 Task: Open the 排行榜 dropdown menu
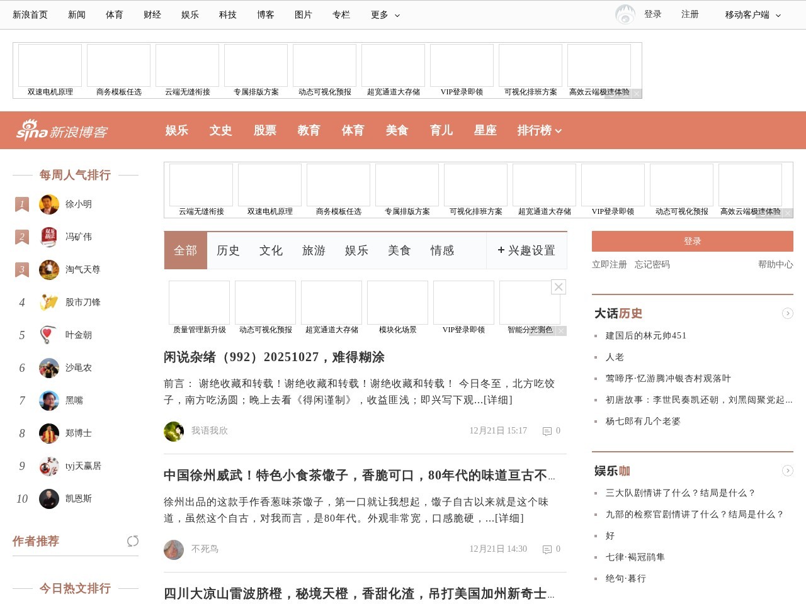tap(539, 130)
